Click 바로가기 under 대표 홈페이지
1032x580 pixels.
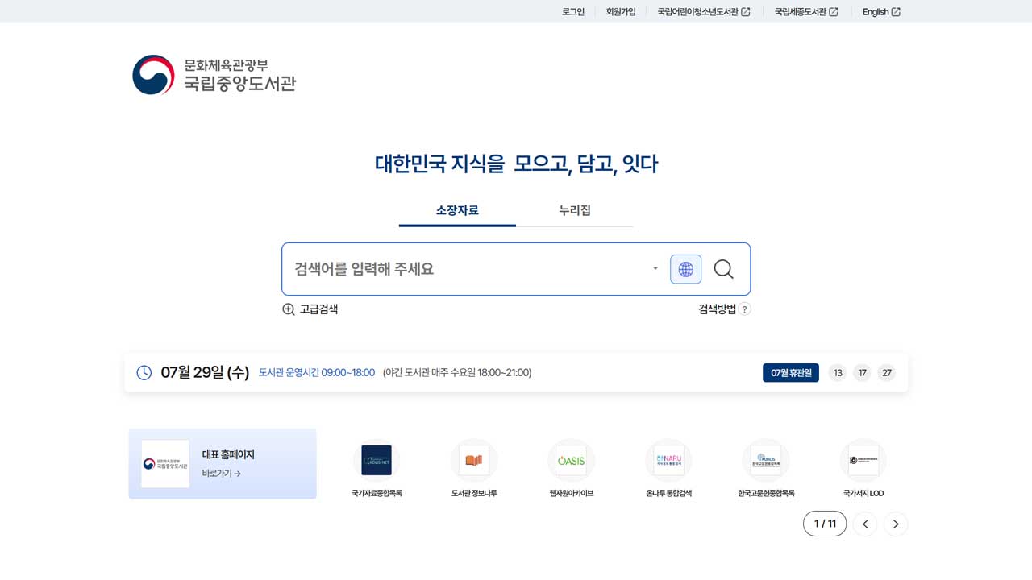pos(222,474)
